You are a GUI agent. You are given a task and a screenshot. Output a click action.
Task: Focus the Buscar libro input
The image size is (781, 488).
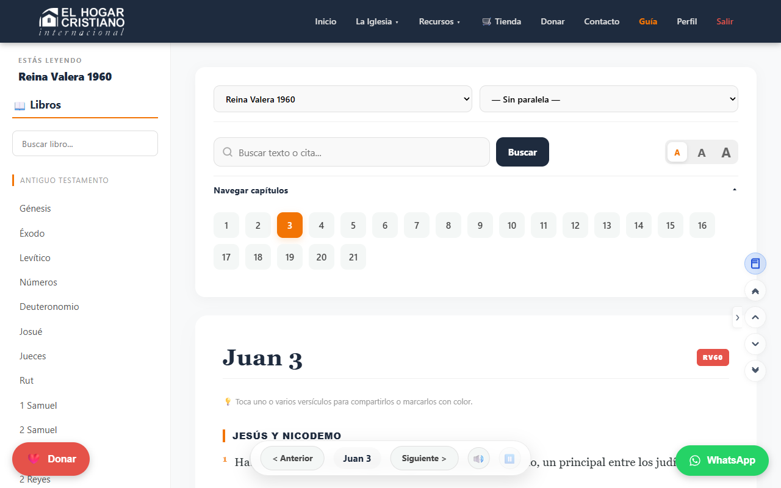pos(85,143)
